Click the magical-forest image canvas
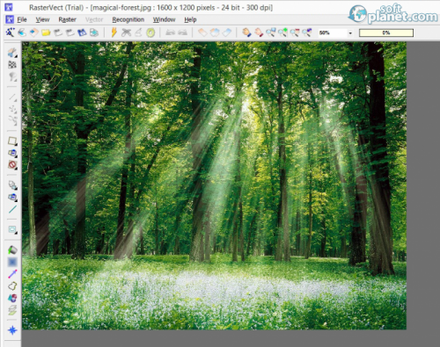The height and width of the screenshot is (347, 440). coord(214,185)
